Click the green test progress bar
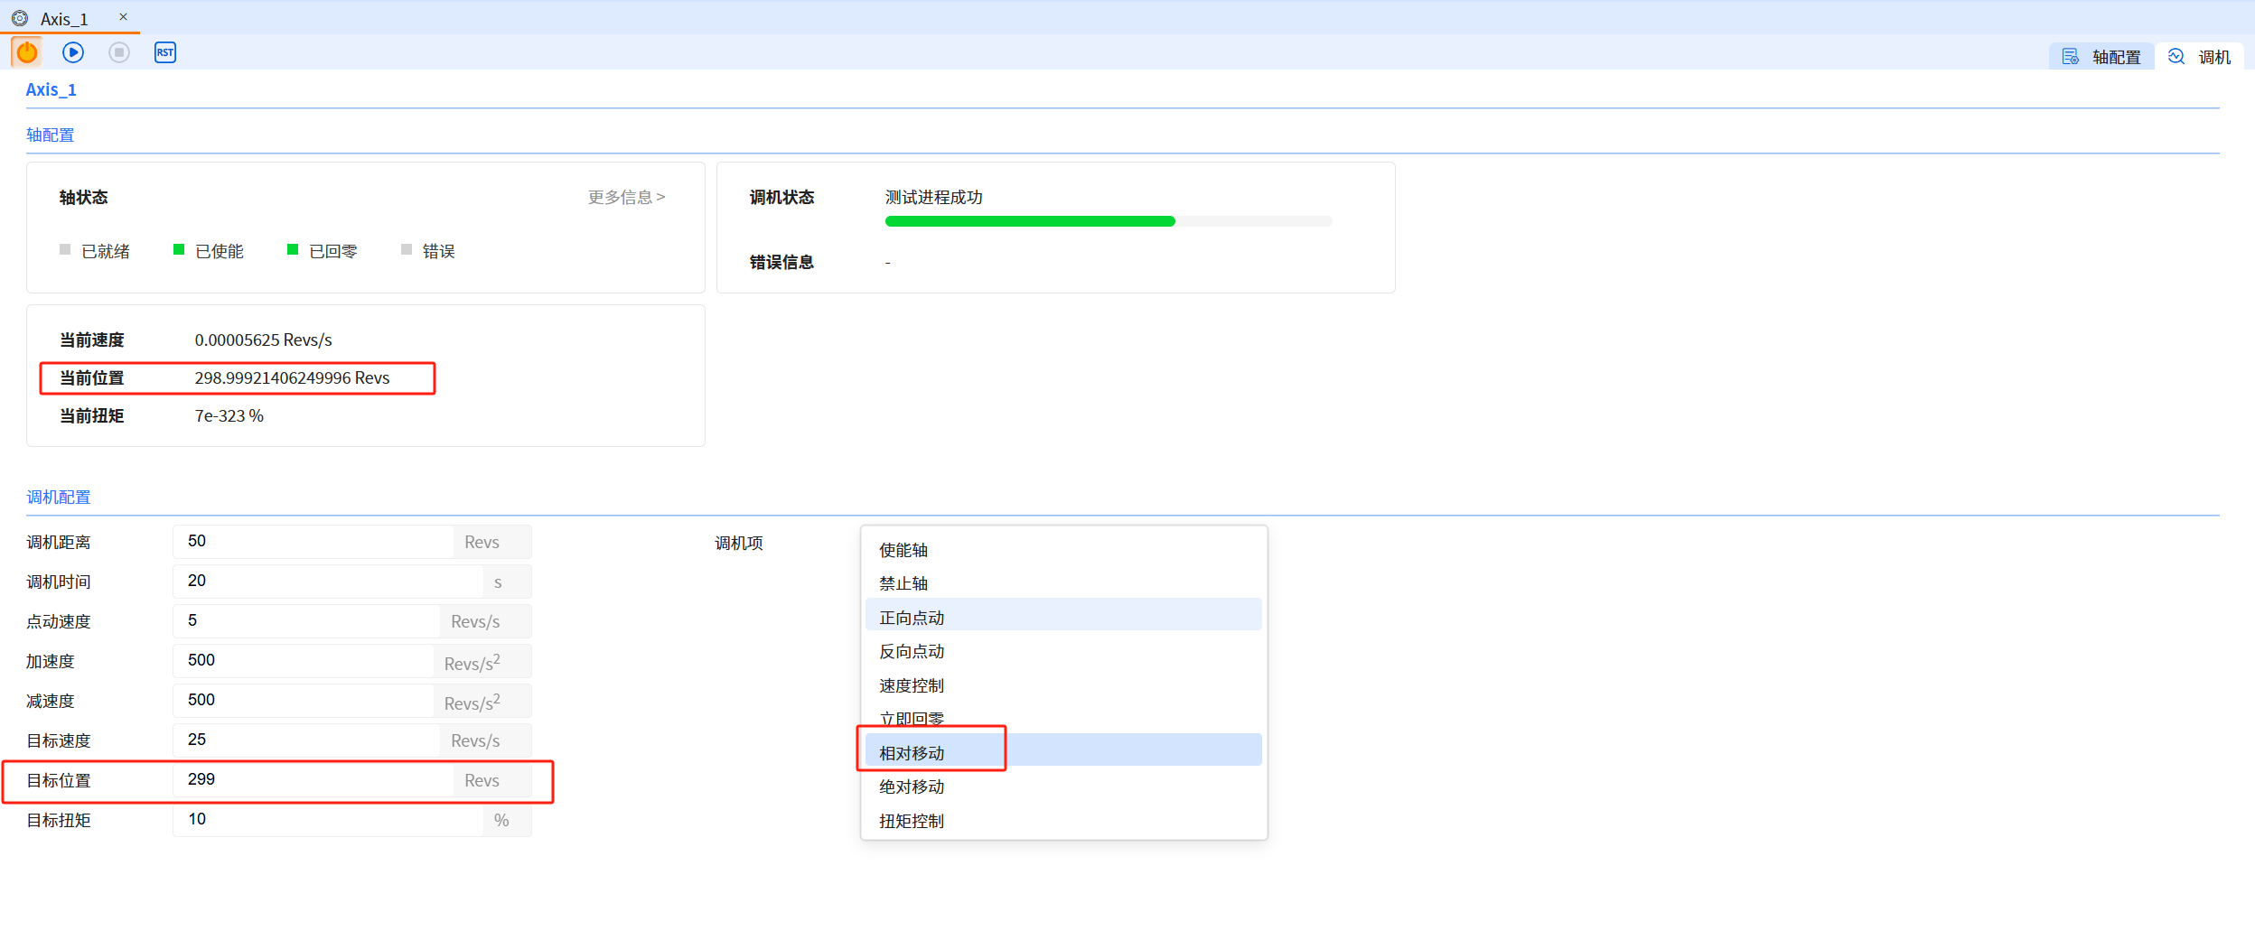Screen dimensions: 2255x931 click(1030, 221)
